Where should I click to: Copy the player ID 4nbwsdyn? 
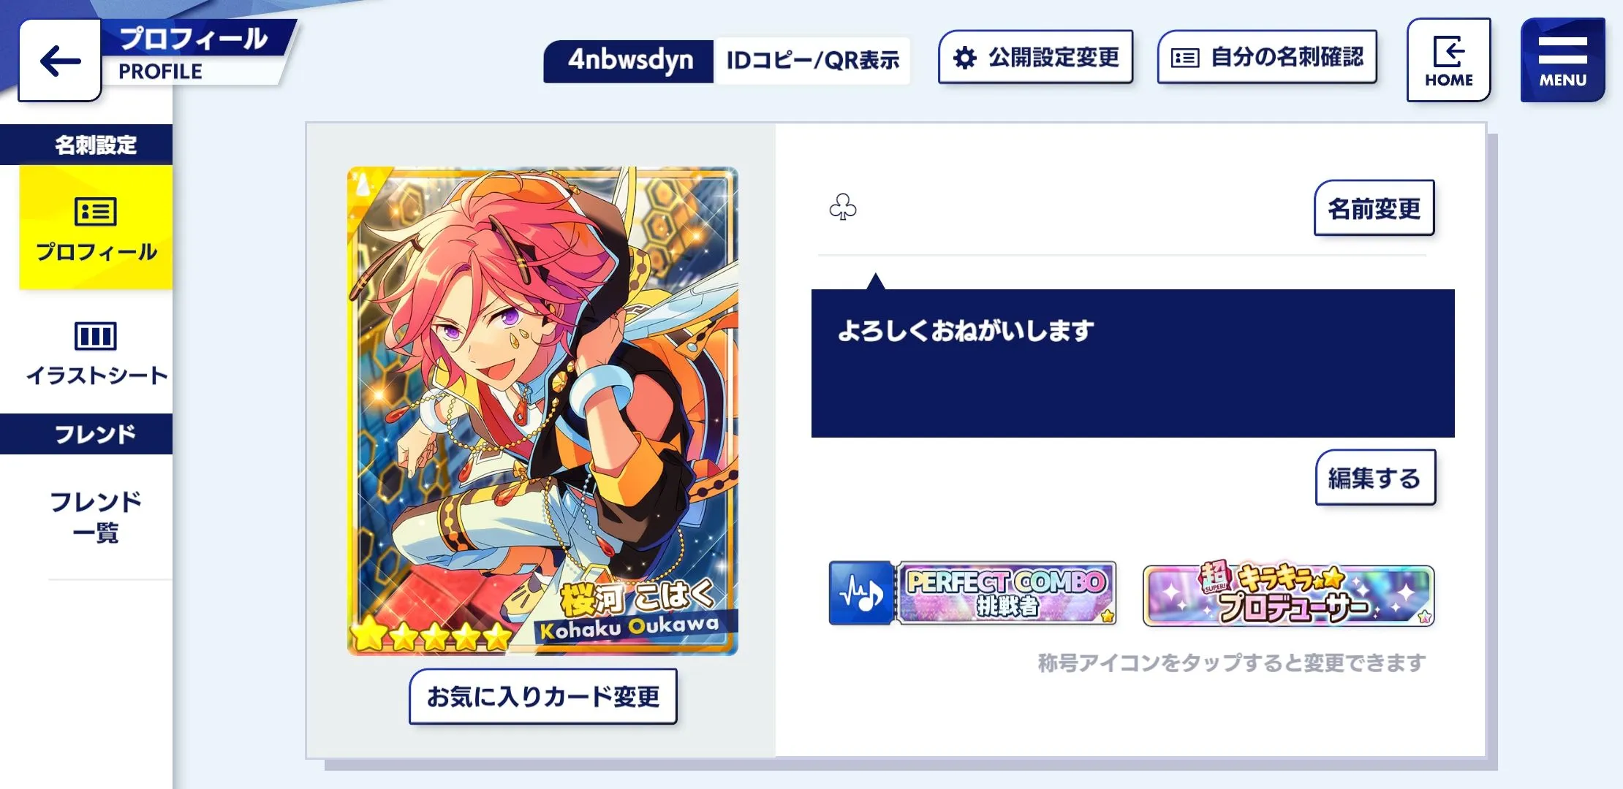[x=629, y=61]
